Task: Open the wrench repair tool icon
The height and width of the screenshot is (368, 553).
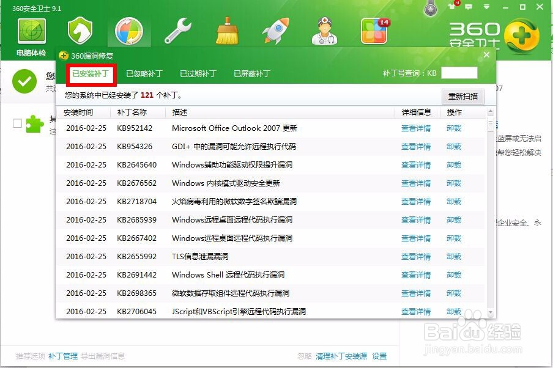Action: pos(178,31)
